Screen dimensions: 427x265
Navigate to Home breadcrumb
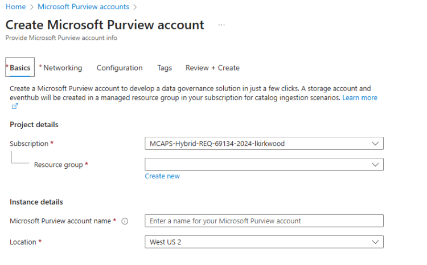[15, 7]
